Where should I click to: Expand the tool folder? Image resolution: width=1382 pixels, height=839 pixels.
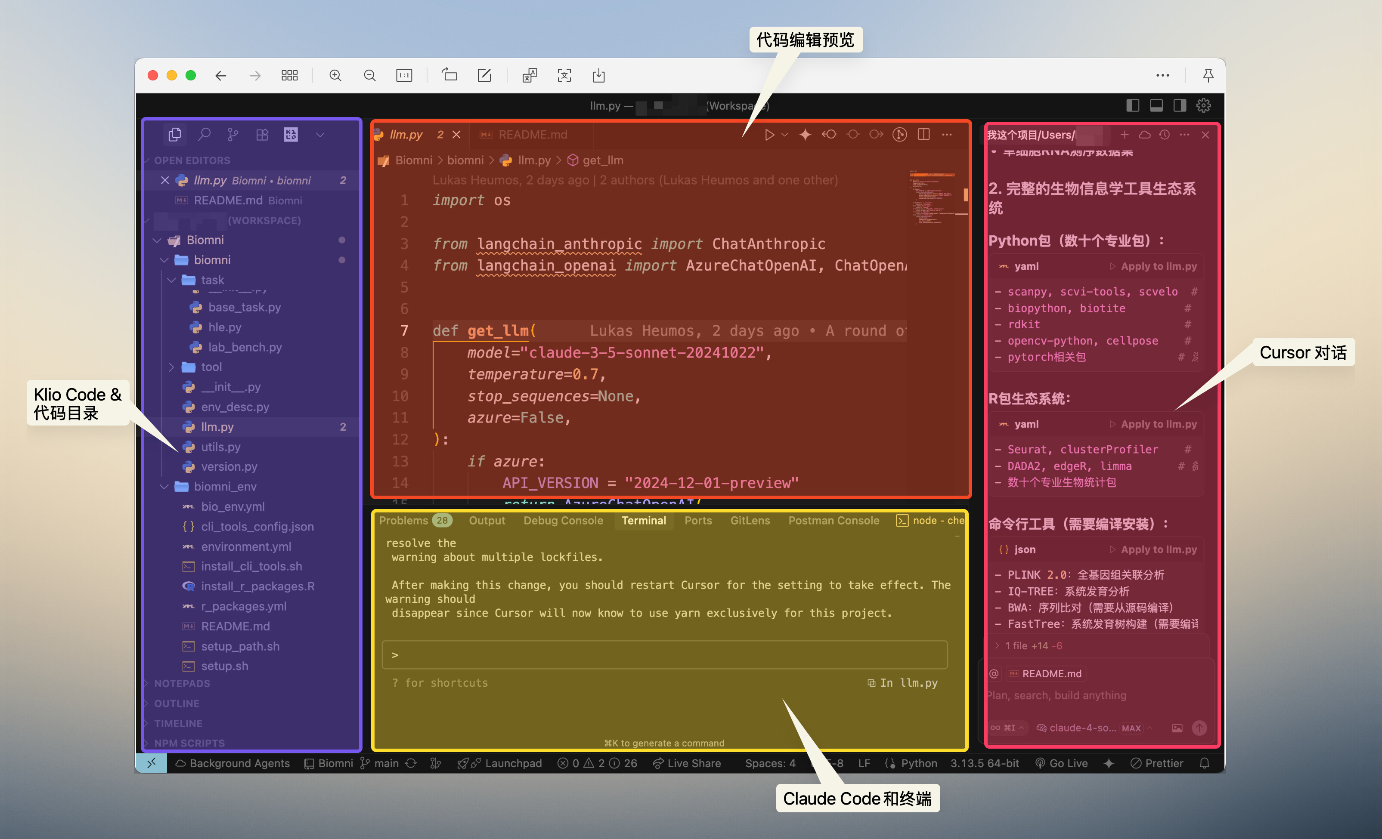(172, 367)
